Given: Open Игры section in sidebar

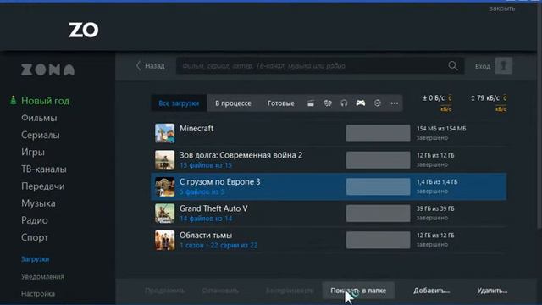Looking at the screenshot, I should 33,152.
